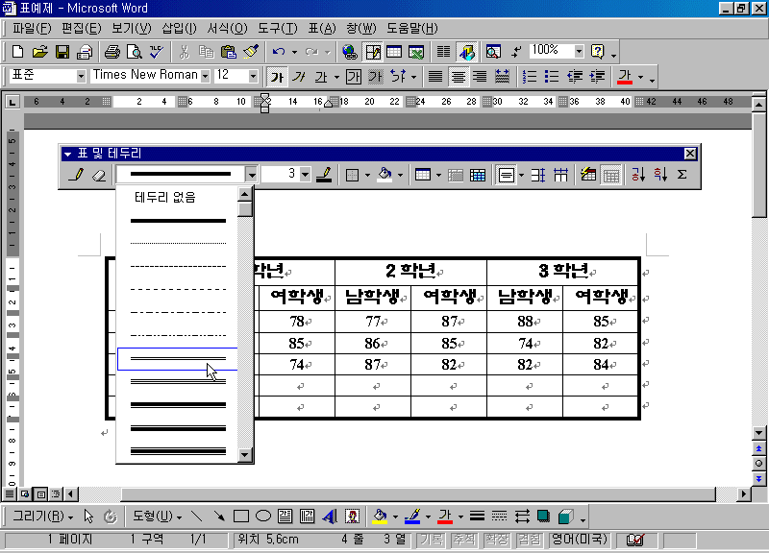This screenshot has width=769, height=553.
Task: Open the Shadow style button
Action: 543,517
